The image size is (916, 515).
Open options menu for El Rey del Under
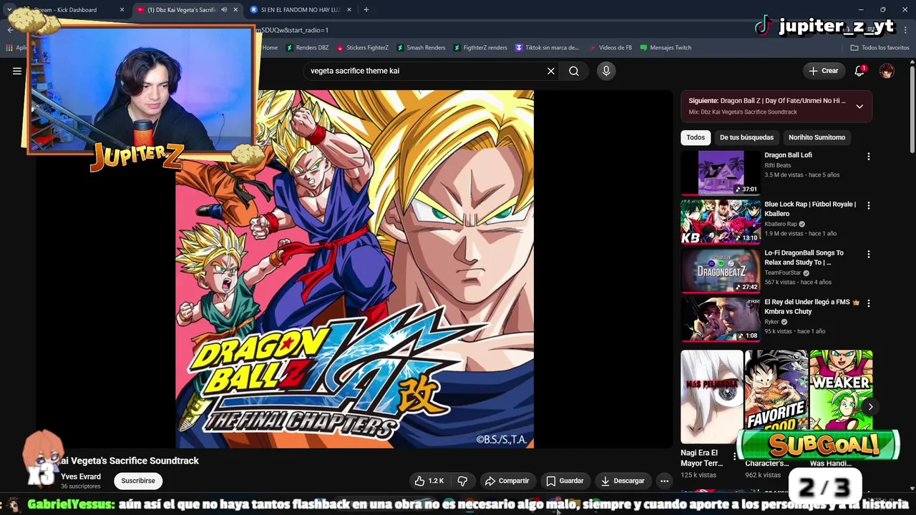(x=869, y=303)
